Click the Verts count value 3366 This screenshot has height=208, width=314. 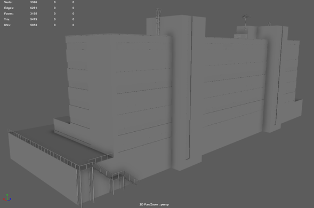[x=34, y=2]
